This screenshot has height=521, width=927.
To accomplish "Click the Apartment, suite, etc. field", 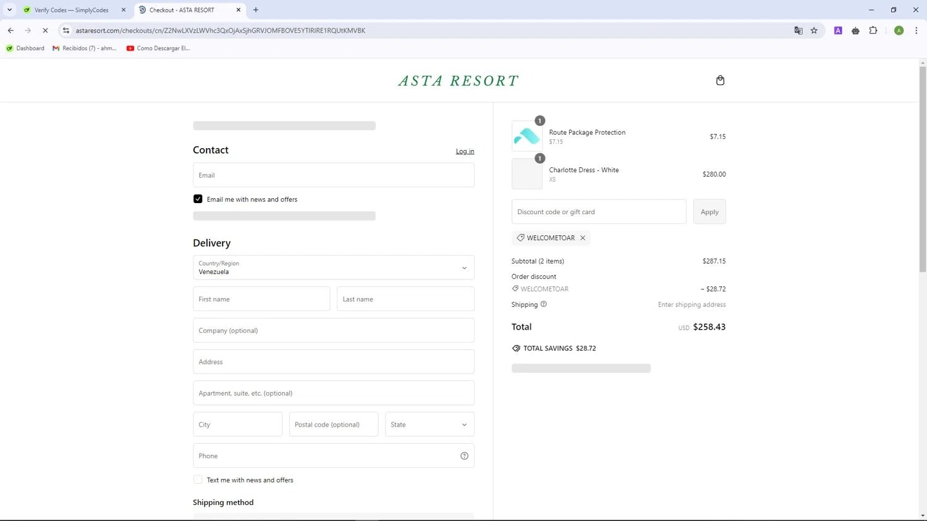I will (x=334, y=393).
